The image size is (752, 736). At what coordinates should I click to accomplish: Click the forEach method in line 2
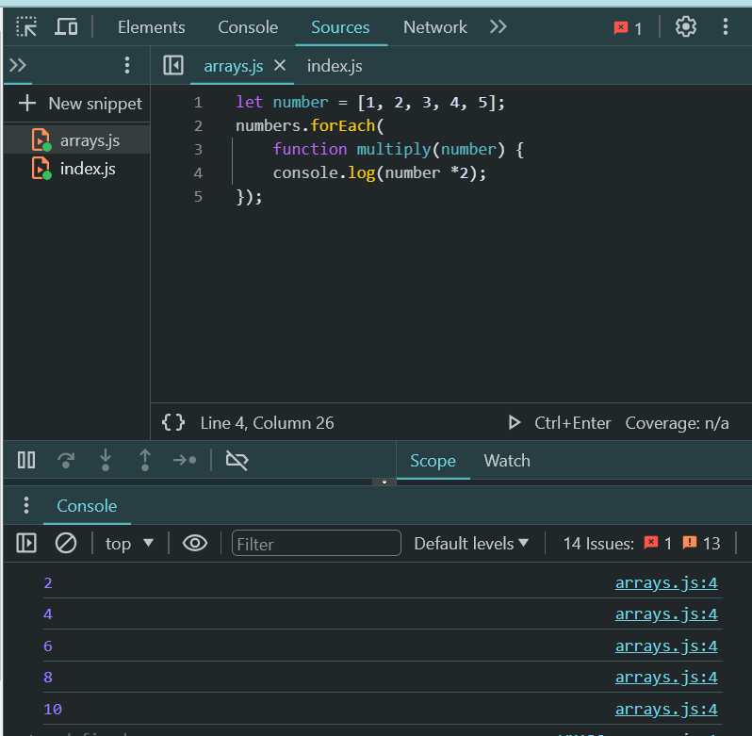point(342,125)
